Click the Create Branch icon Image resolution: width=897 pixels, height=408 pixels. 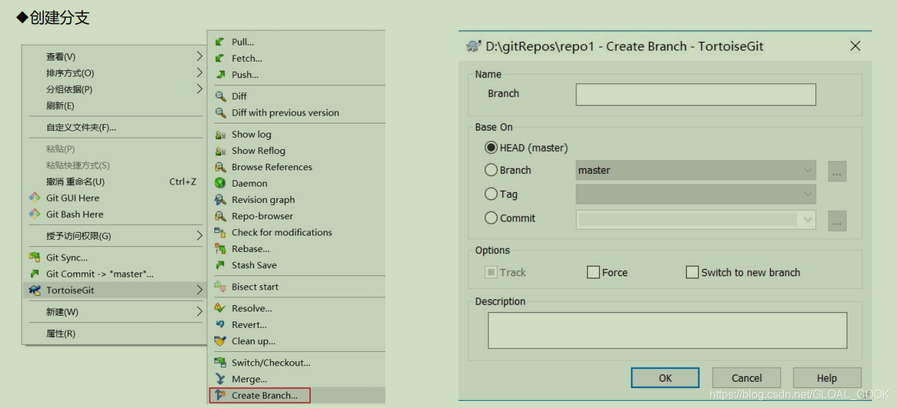[220, 395]
